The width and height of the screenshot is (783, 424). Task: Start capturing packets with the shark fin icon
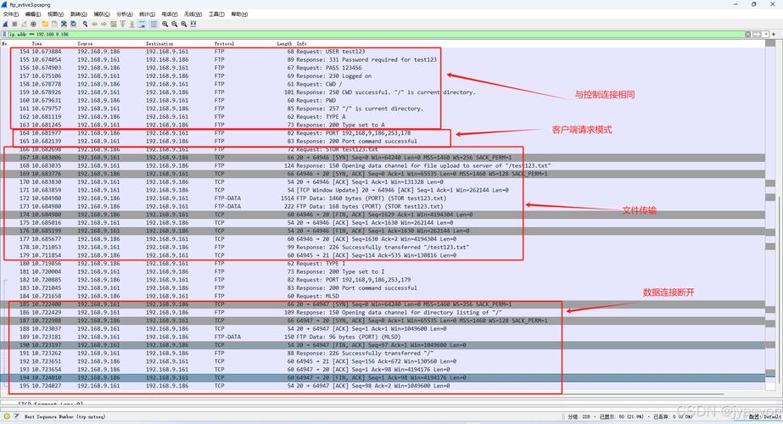pyautogui.click(x=5, y=24)
